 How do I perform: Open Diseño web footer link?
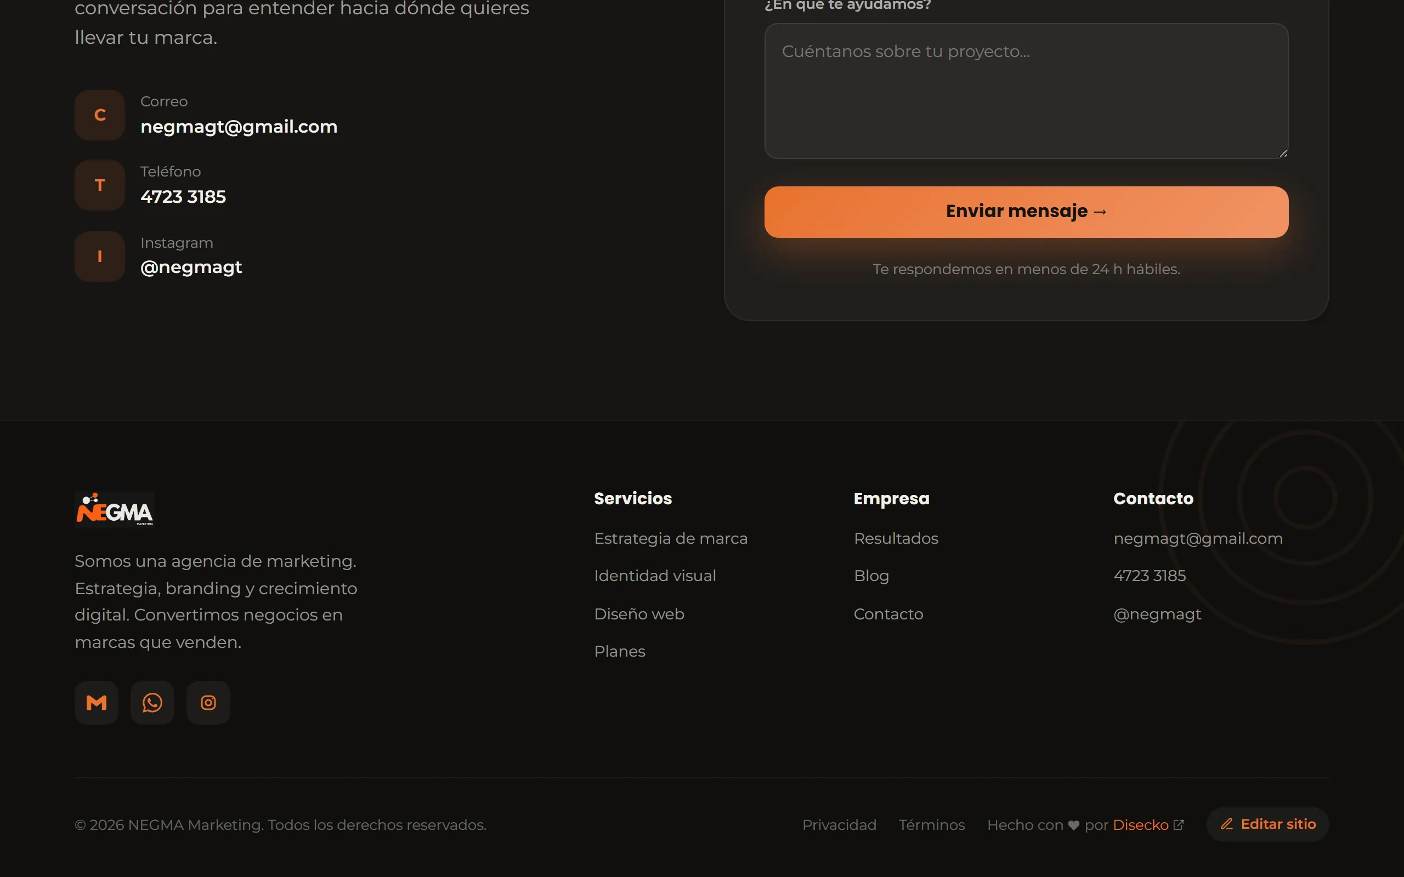pos(639,614)
